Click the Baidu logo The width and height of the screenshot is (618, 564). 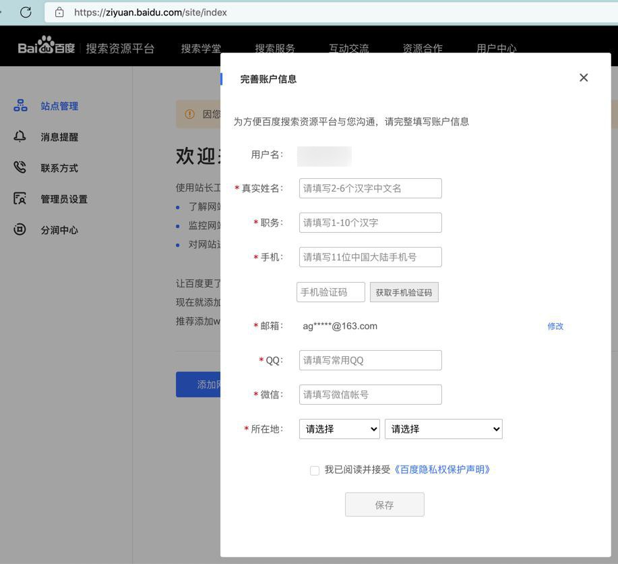click(x=47, y=45)
